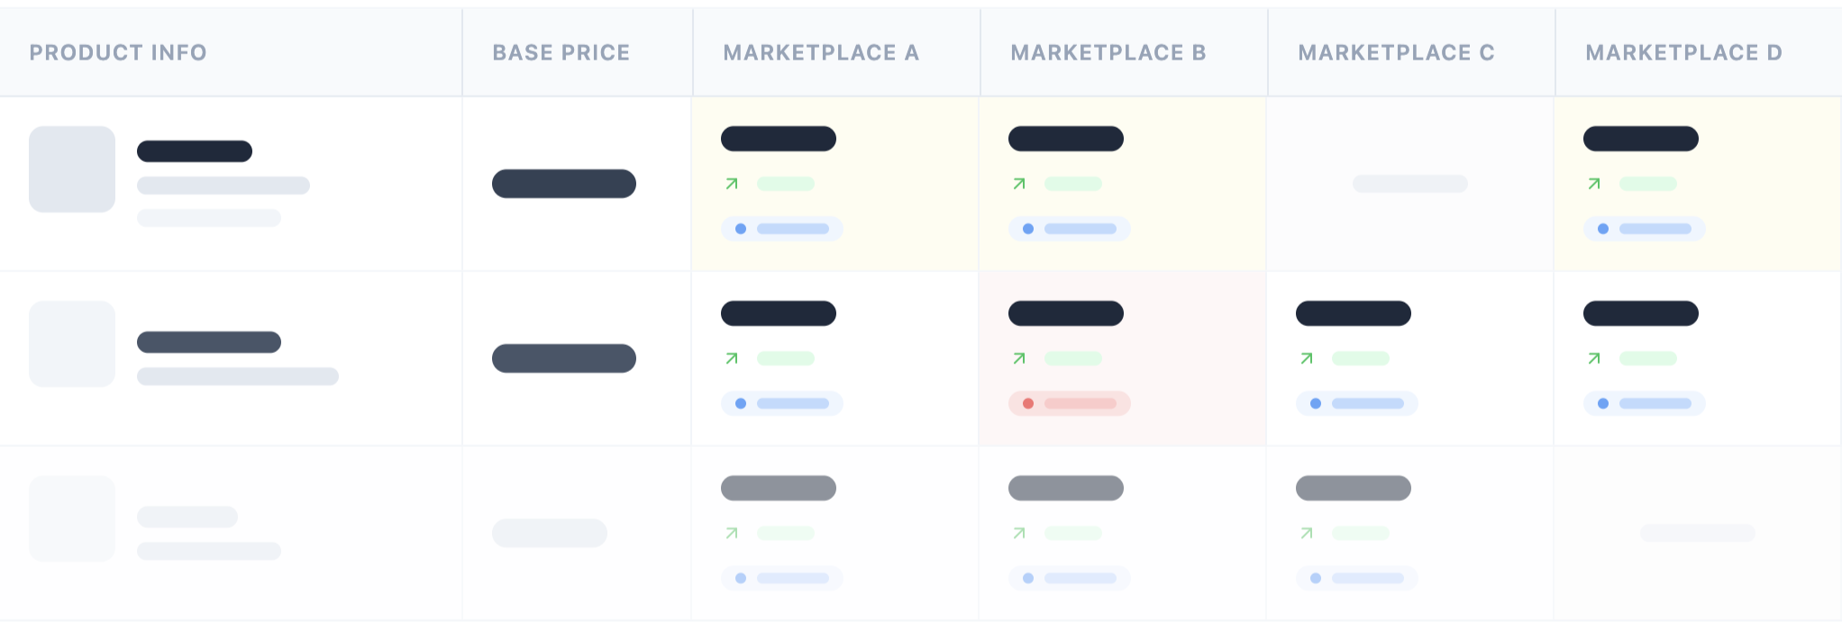The image size is (1842, 634).
Task: Click the dark price pill in the Base Price column, second row
Action: click(x=563, y=358)
